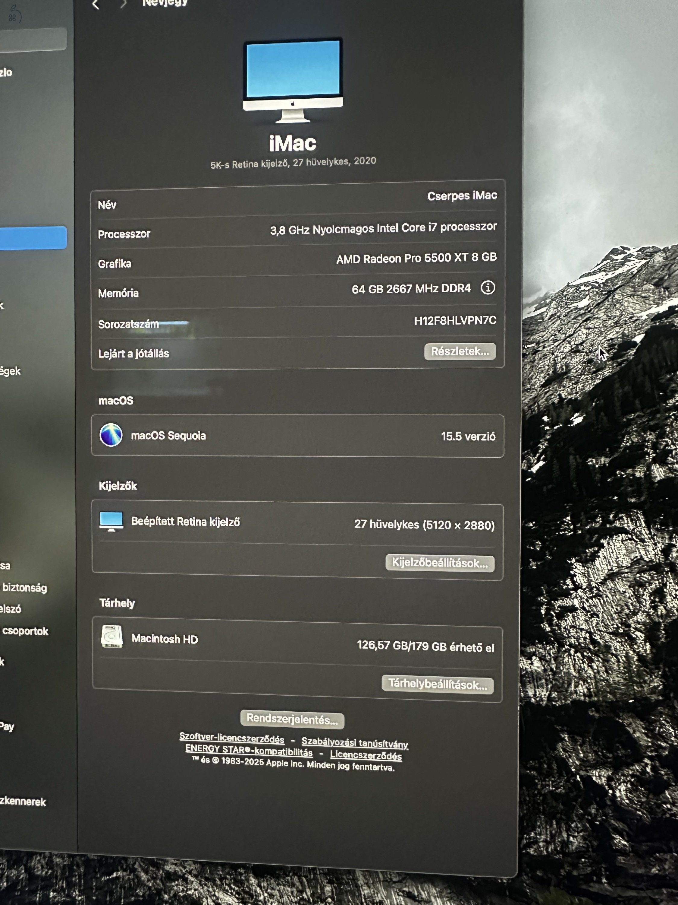
Task: Click the macOS Sequoia icon
Action: point(111,434)
